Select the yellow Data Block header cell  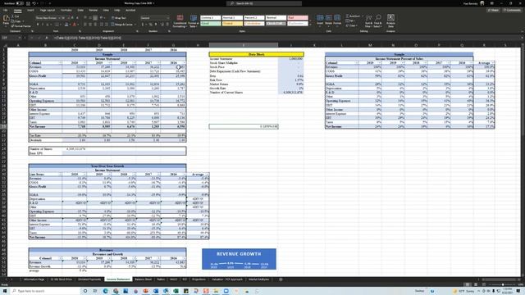click(x=257, y=54)
